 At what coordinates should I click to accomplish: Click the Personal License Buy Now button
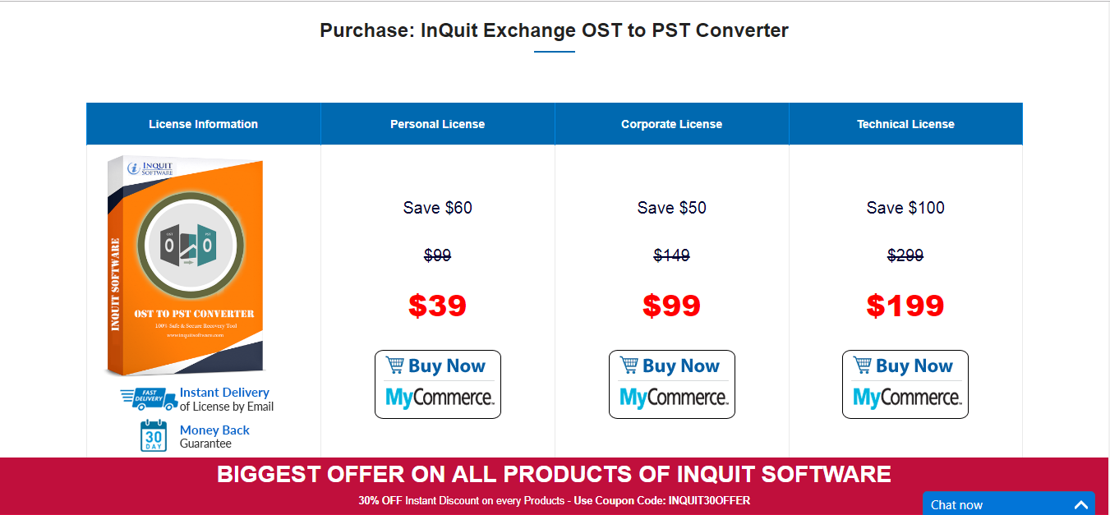438,384
